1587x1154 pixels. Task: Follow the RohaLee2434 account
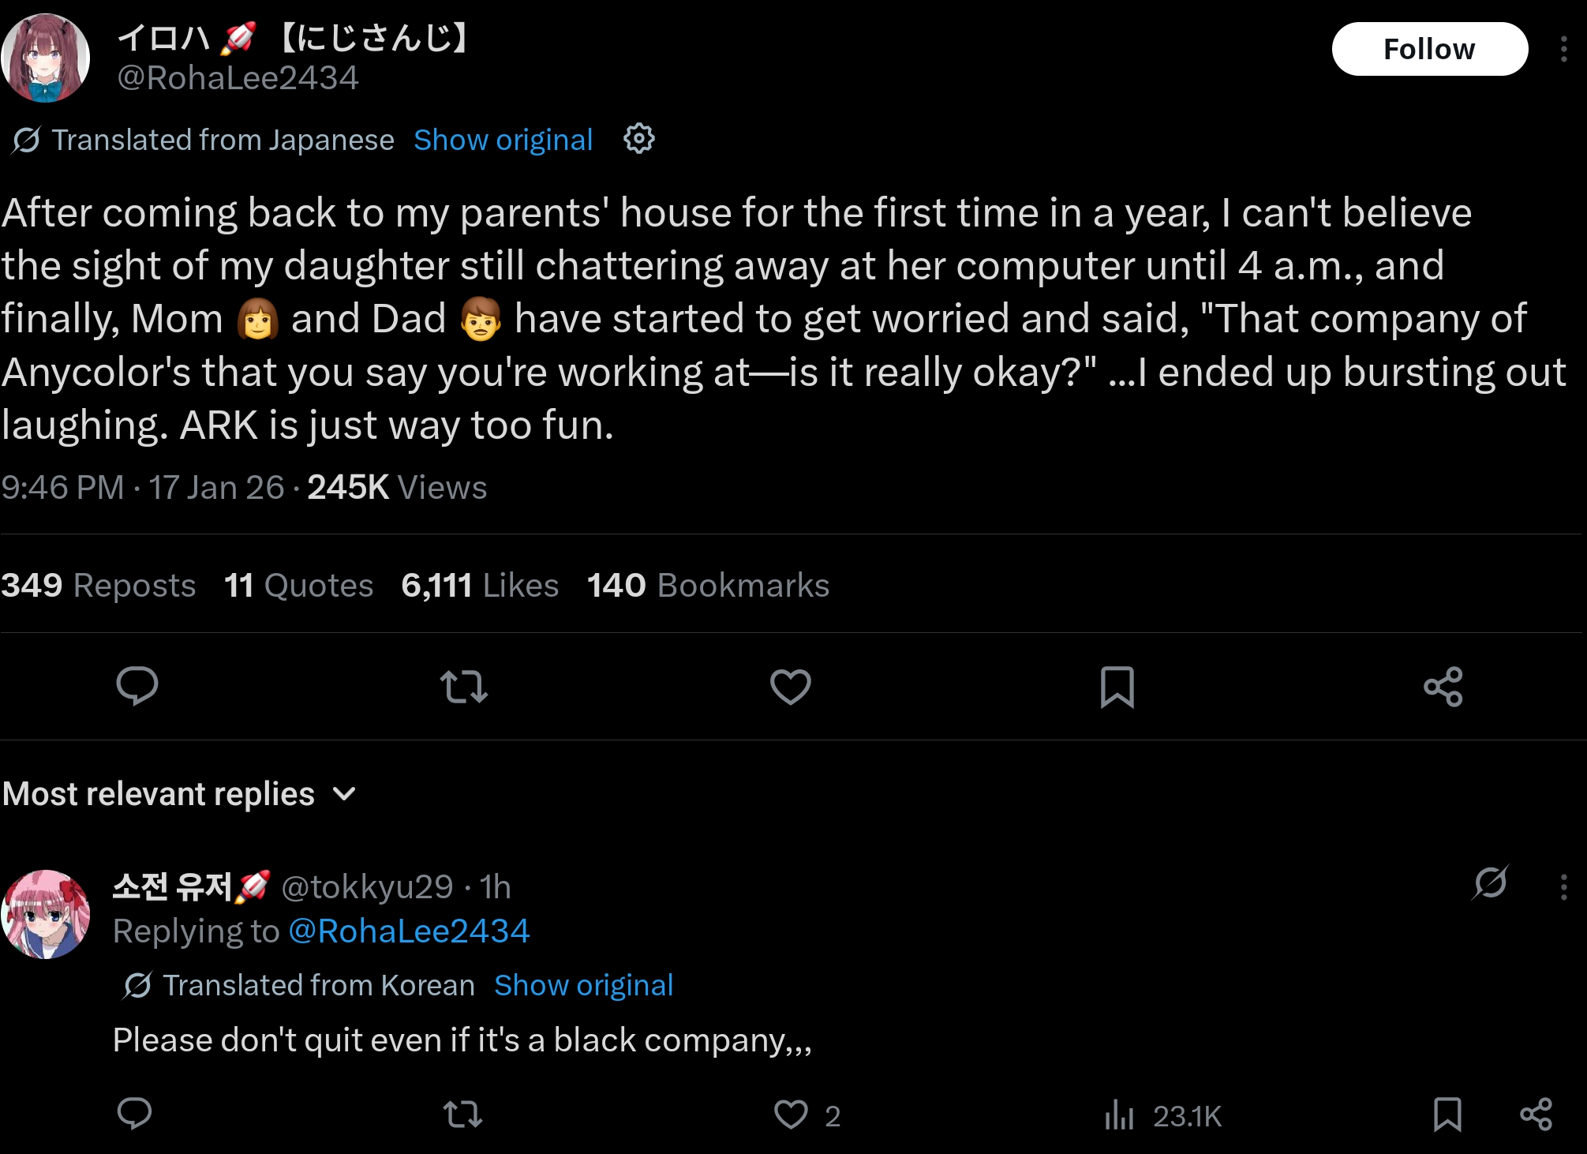point(1429,49)
